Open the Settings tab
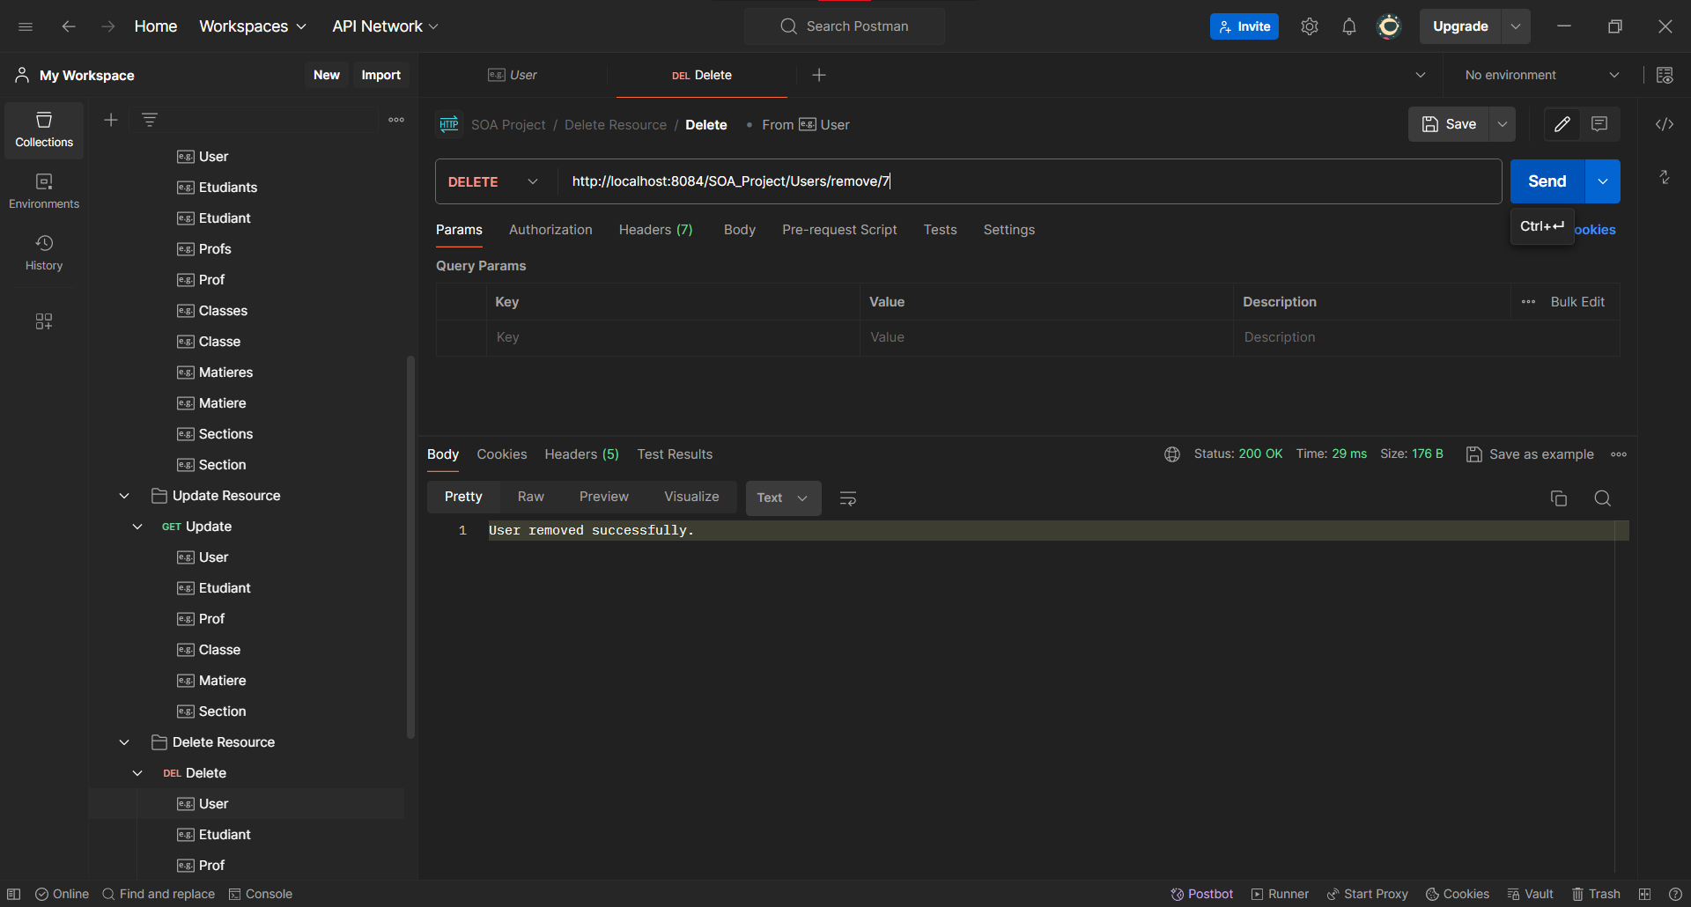This screenshot has width=1691, height=907. point(1009,230)
